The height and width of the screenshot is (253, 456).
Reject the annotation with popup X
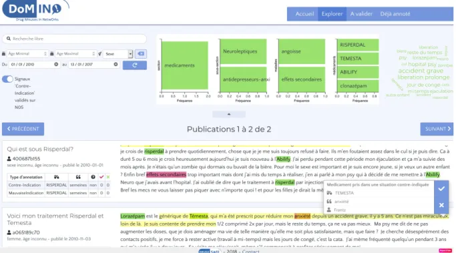441,206
